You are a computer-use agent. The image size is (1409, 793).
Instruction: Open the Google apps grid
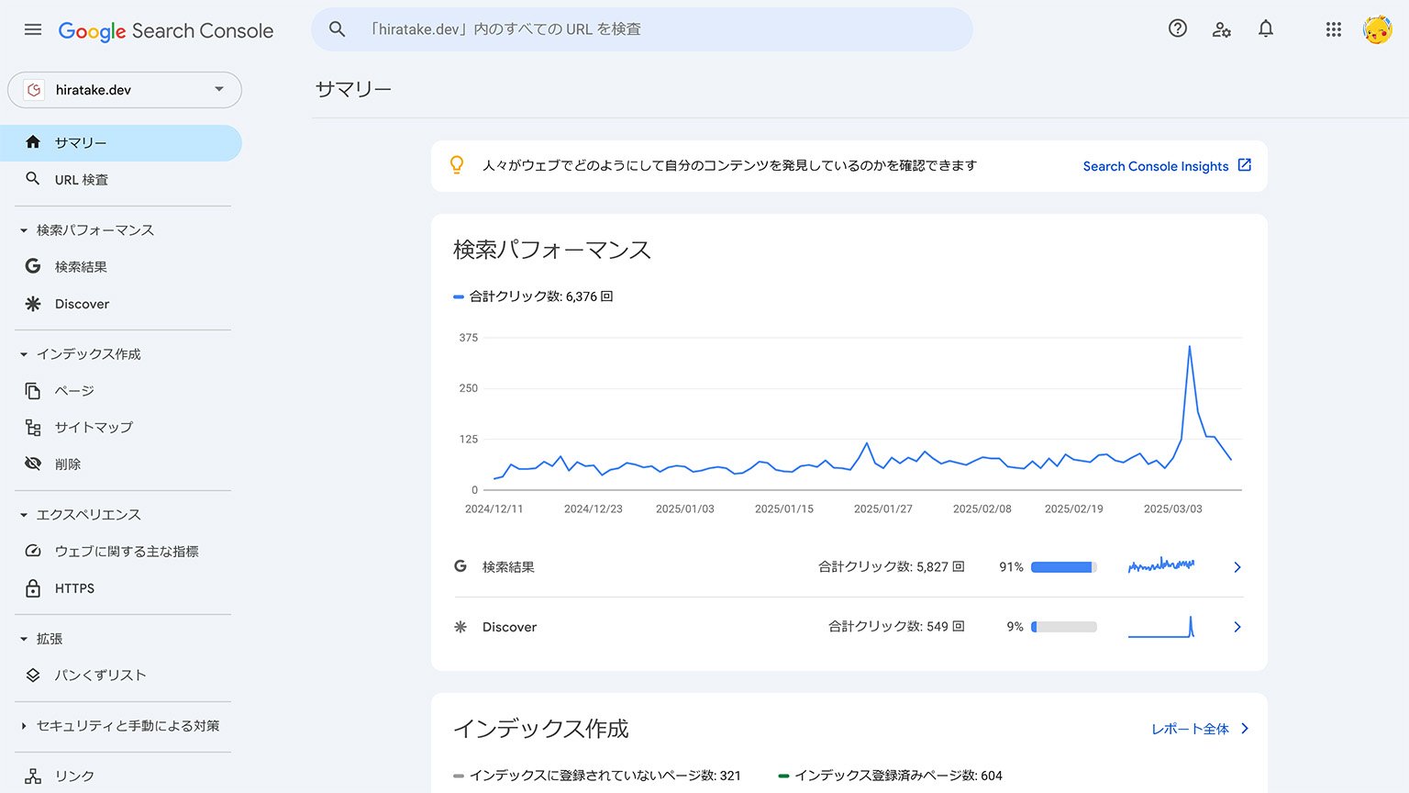[x=1334, y=29]
